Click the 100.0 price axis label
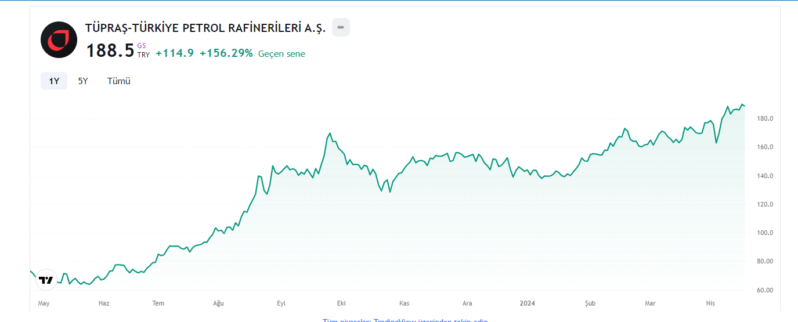The height and width of the screenshot is (322, 798). [764, 233]
